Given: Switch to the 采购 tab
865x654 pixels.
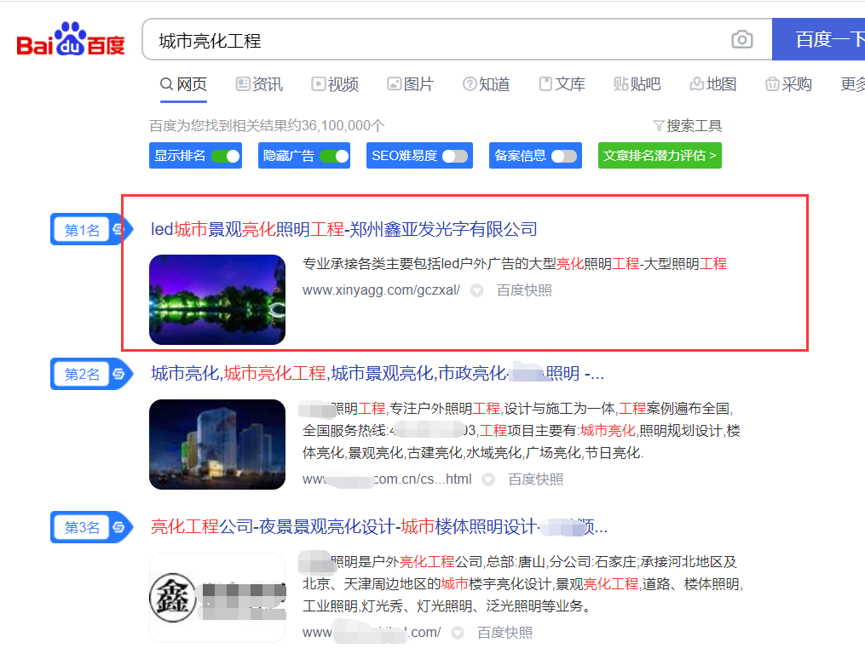Looking at the screenshot, I should click(x=788, y=84).
